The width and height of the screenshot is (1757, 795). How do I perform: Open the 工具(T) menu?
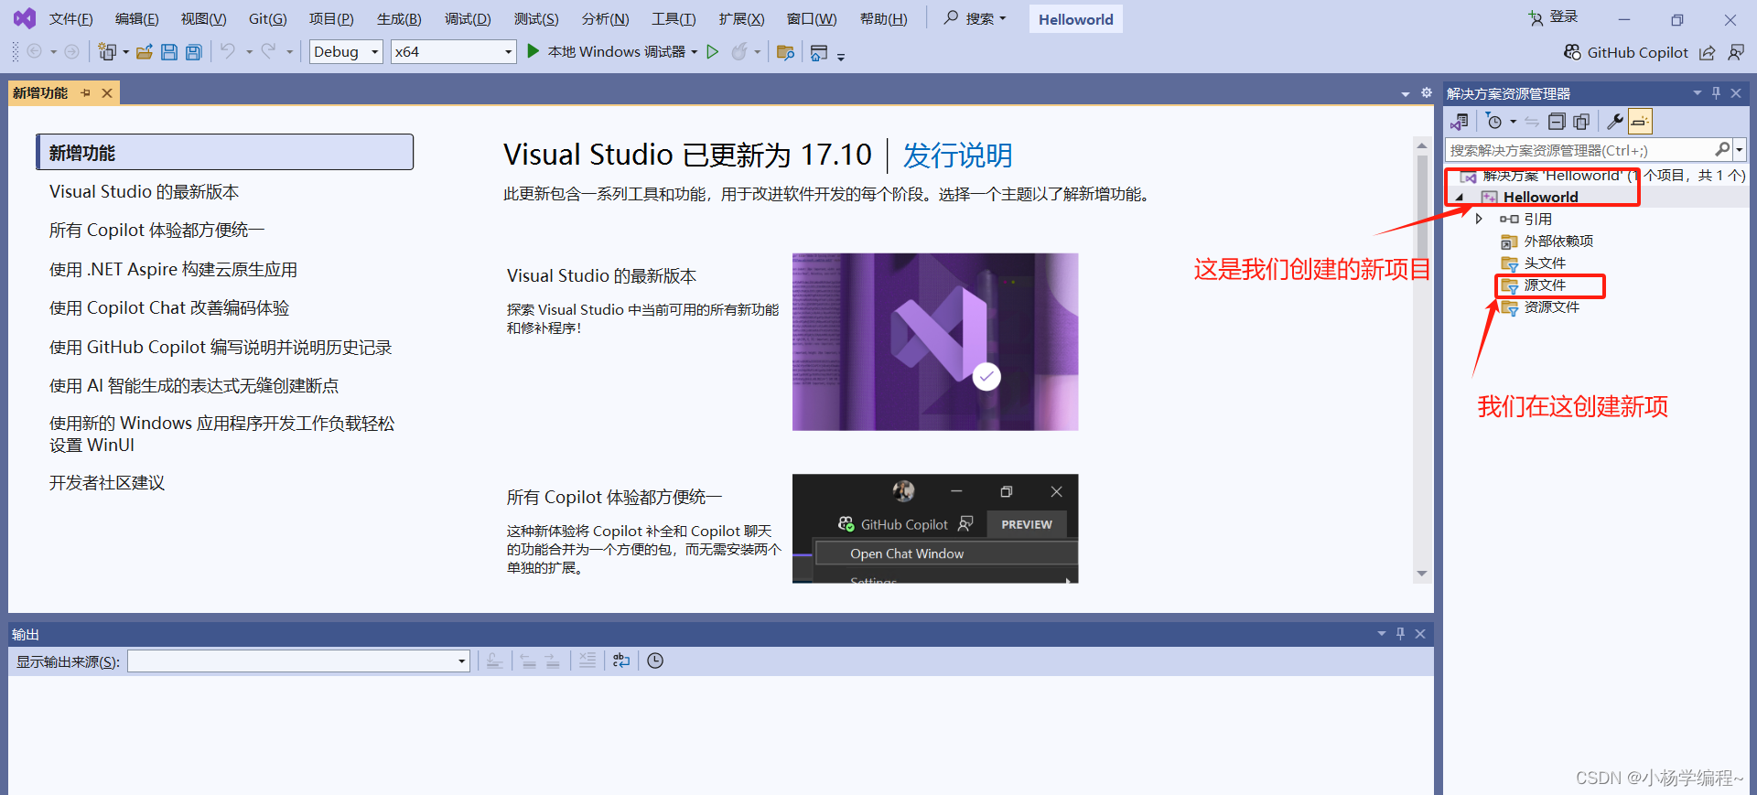pyautogui.click(x=674, y=19)
